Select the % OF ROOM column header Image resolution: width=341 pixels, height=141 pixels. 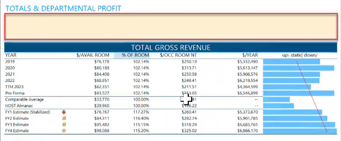pos(135,55)
